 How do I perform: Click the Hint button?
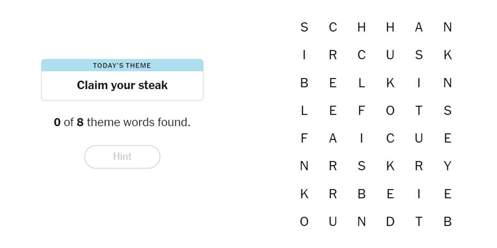point(122,157)
